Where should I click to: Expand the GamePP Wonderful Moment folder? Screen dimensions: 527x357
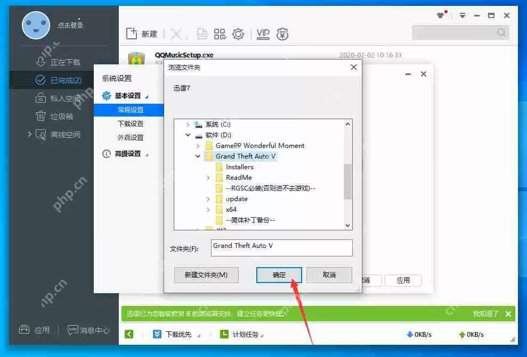point(198,146)
